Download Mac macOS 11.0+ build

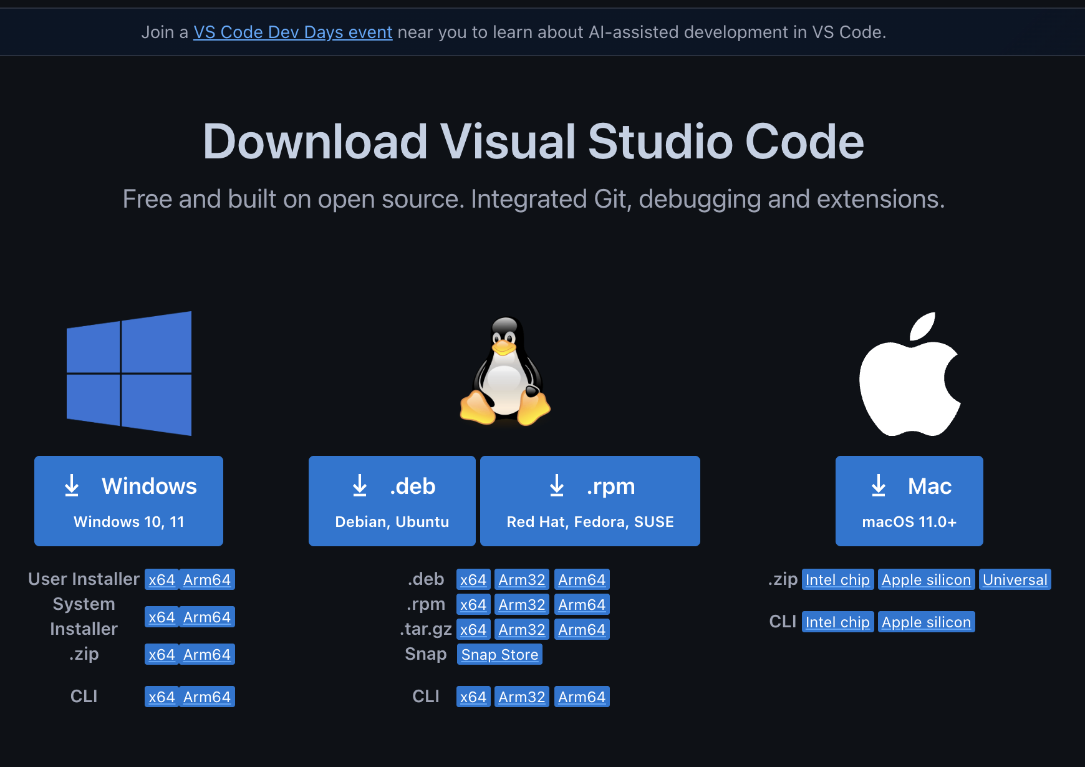coord(909,501)
